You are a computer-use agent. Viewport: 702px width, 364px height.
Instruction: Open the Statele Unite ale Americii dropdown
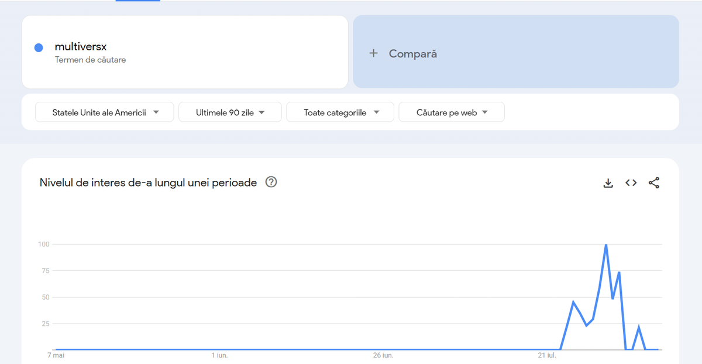[105, 112]
